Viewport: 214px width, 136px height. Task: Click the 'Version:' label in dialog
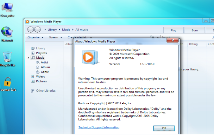click(115, 64)
